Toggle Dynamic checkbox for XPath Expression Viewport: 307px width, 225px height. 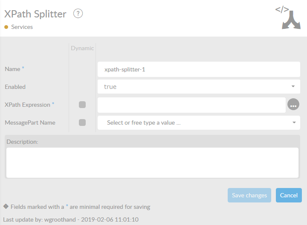(82, 105)
